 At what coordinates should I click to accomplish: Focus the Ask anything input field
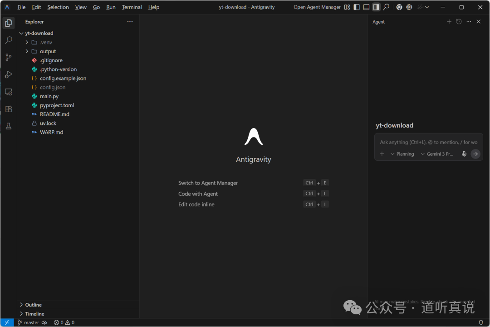tap(428, 142)
